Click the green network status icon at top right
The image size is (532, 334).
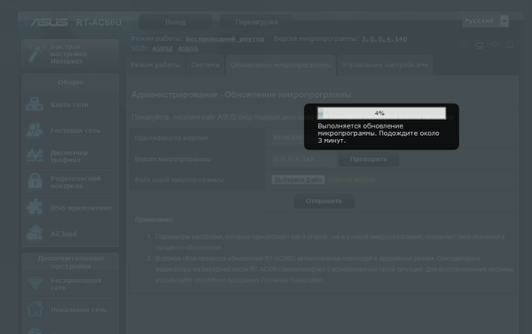click(x=479, y=44)
